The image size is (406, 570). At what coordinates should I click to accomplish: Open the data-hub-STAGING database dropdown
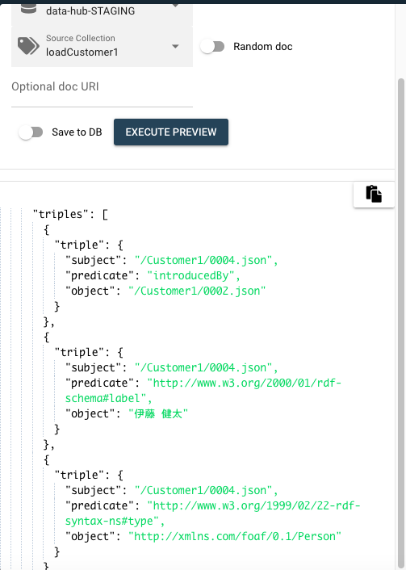coord(103,12)
